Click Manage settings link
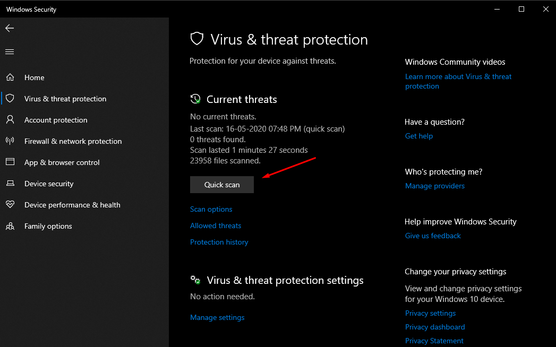Viewport: 556px width, 347px height. [x=217, y=317]
